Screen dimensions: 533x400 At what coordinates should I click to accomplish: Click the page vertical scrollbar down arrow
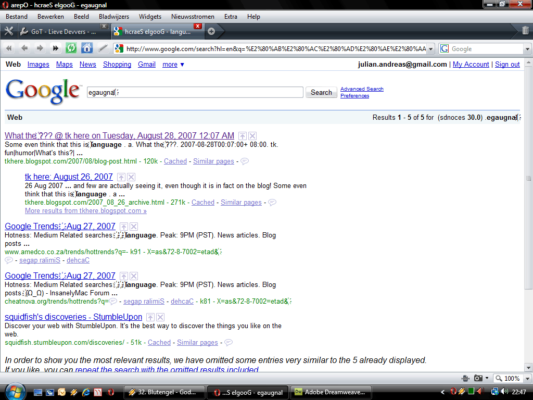tap(528, 368)
